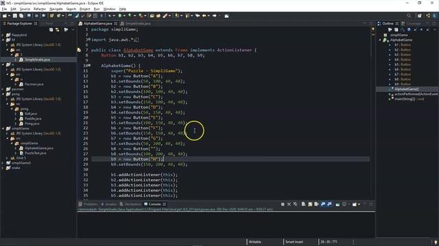This screenshot has width=439, height=246.
Task: Click the Save All toolbar icon
Action: (21, 16)
